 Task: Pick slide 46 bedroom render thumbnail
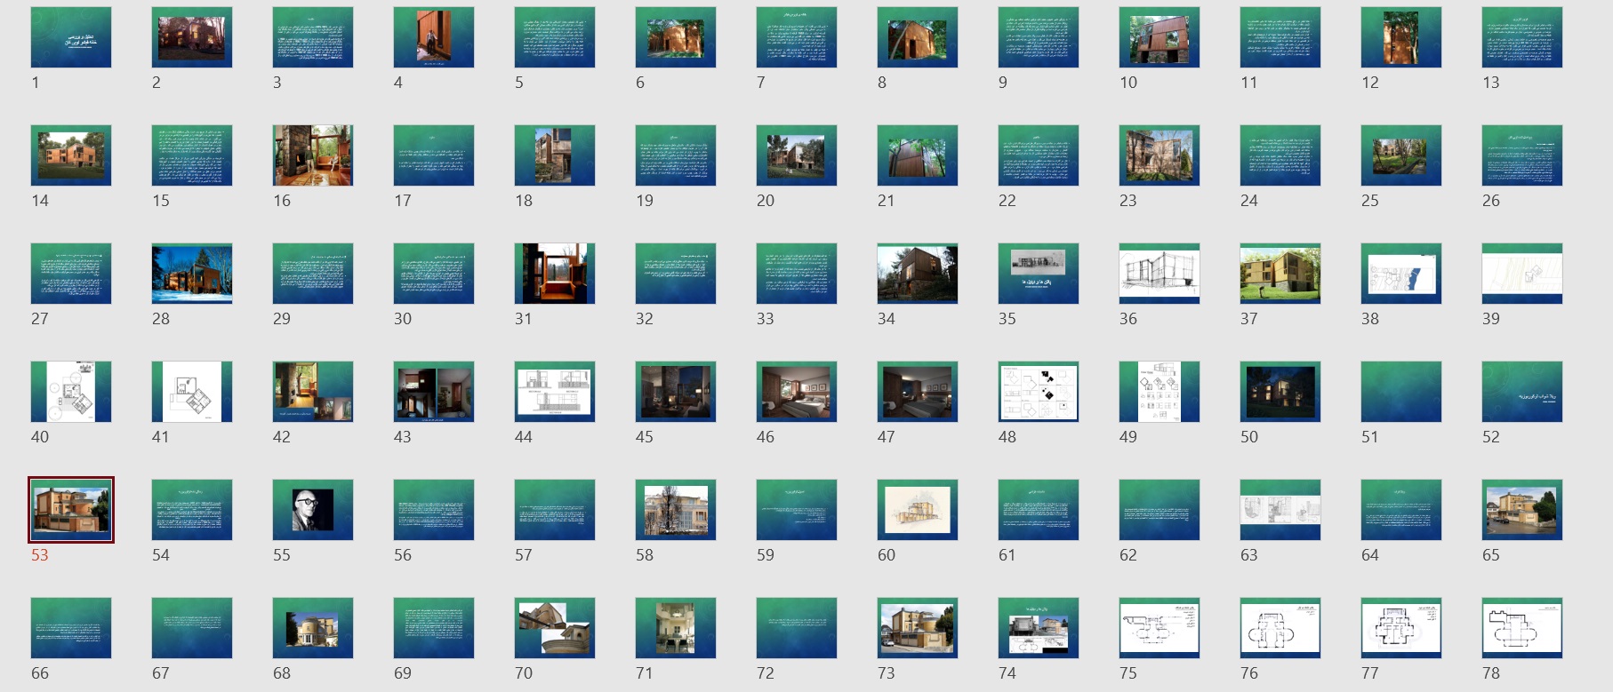point(797,392)
